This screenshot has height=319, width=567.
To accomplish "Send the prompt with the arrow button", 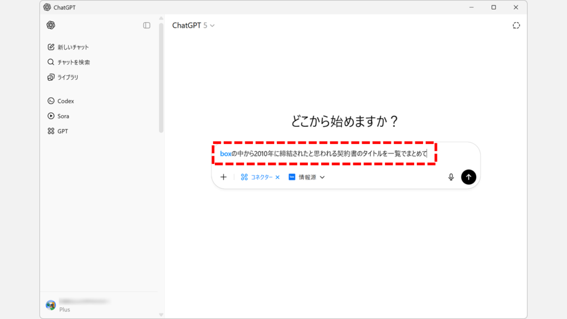I will click(x=468, y=177).
